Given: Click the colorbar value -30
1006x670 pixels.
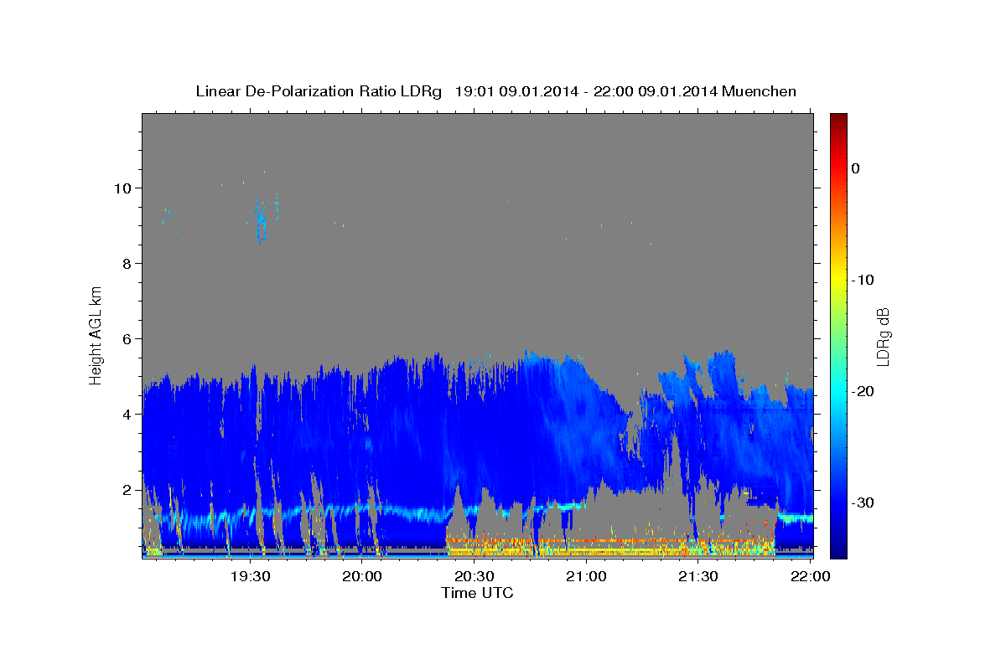Looking at the screenshot, I should point(863,502).
